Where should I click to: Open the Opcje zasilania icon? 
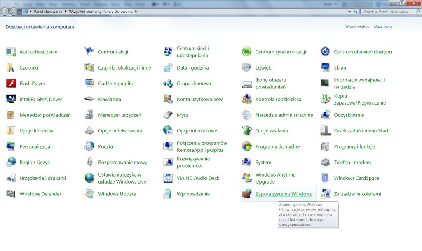247,131
